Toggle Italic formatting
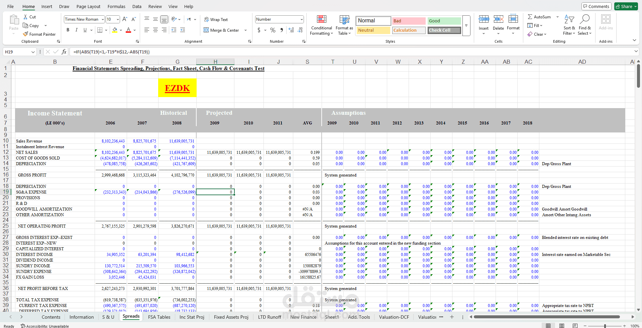The image size is (642, 328). tap(77, 30)
